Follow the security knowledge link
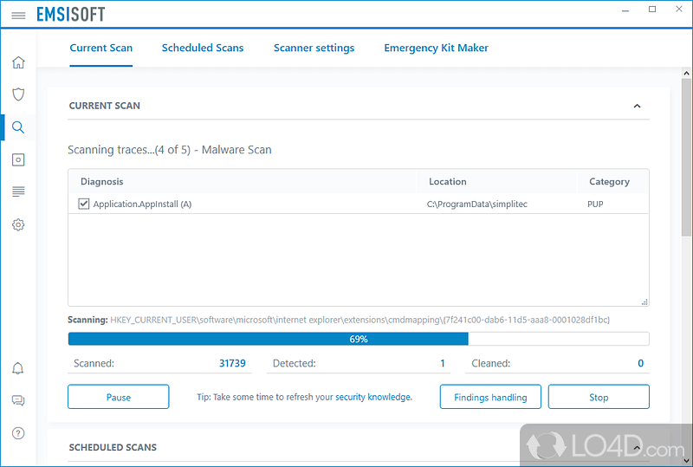This screenshot has height=467, width=693. tap(373, 397)
